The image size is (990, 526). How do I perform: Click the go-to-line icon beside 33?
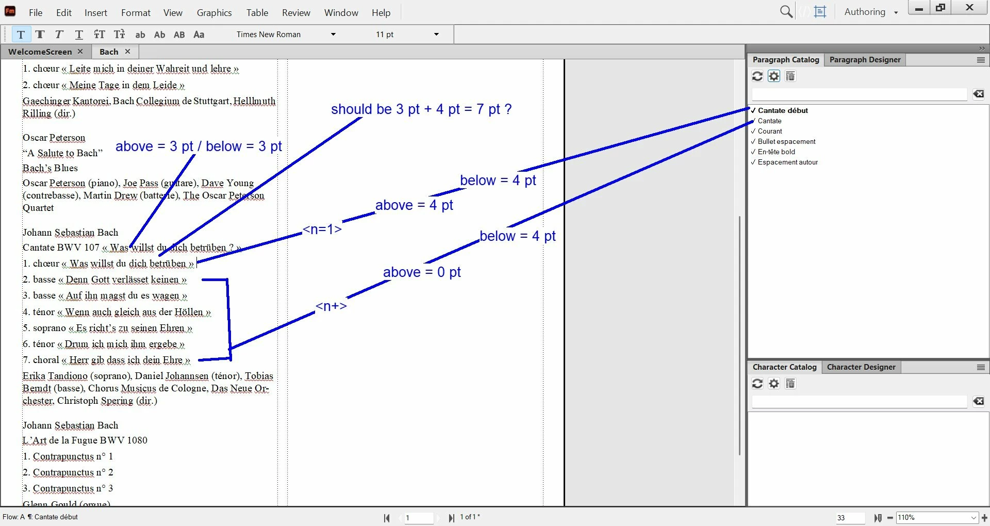(x=878, y=518)
